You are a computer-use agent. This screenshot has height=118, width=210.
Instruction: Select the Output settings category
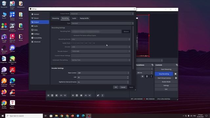(40, 22)
